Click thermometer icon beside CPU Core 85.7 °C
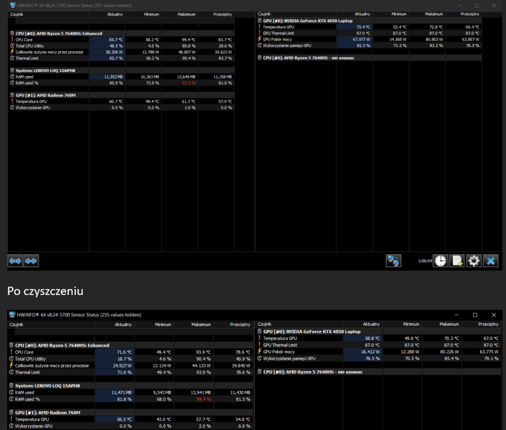 point(12,39)
